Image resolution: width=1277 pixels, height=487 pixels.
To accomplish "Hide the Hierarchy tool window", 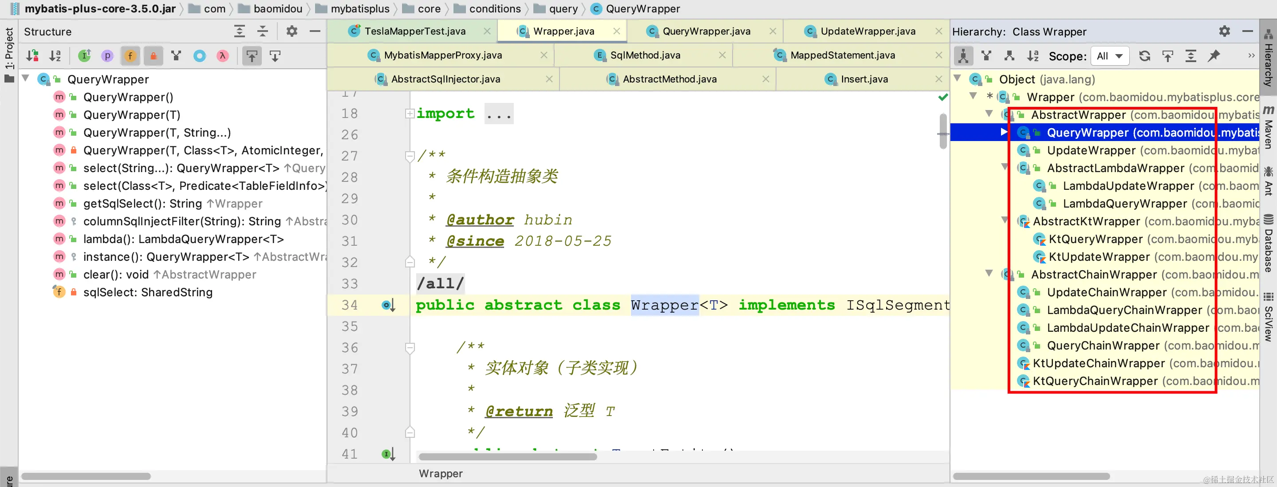I will 1248,31.
